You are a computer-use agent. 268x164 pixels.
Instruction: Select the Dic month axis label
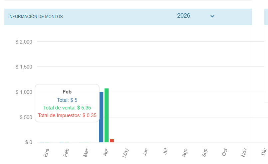264,152
